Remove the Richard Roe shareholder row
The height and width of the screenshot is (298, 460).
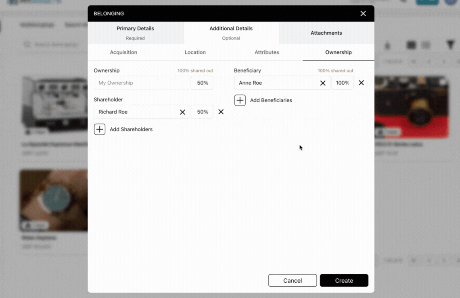[221, 112]
